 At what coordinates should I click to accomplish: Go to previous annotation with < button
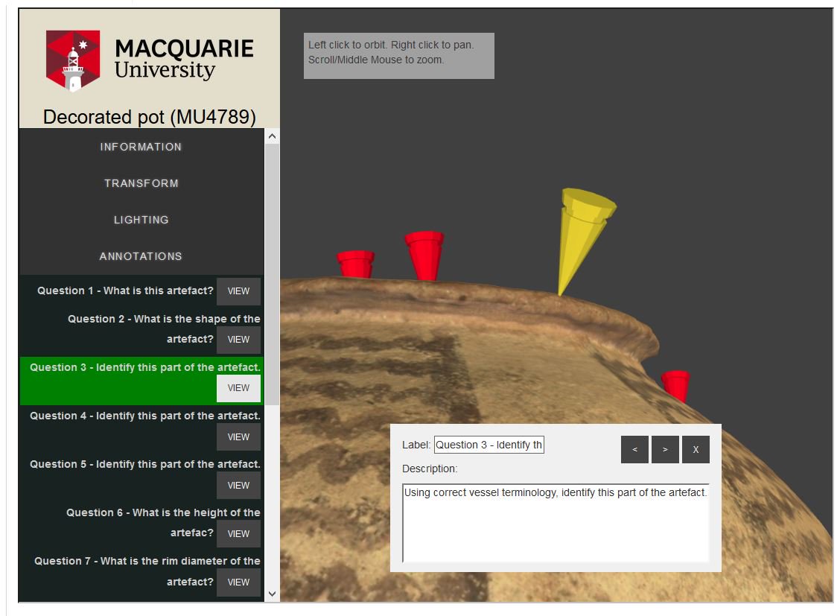click(634, 449)
